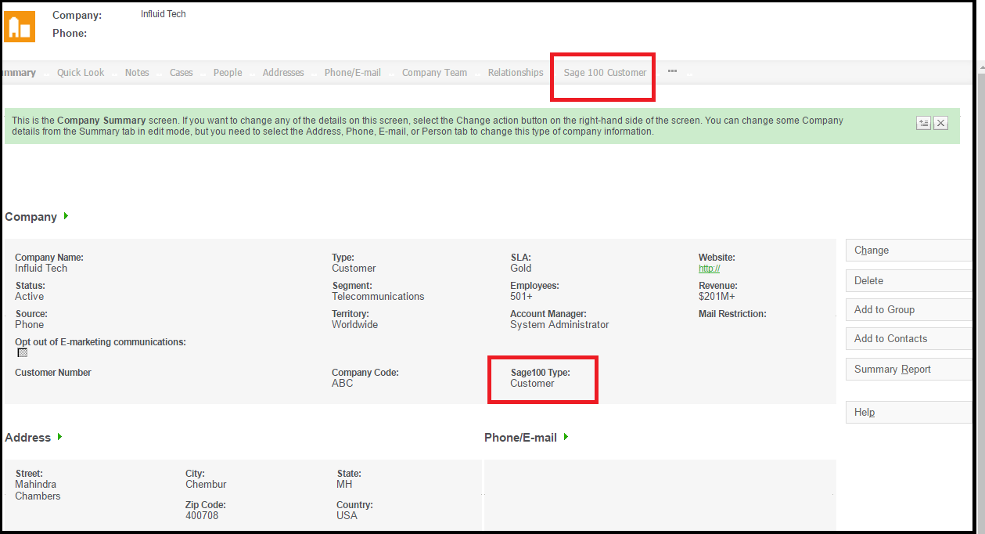Open the more tabs ellipsis menu
985x534 pixels.
(x=672, y=71)
